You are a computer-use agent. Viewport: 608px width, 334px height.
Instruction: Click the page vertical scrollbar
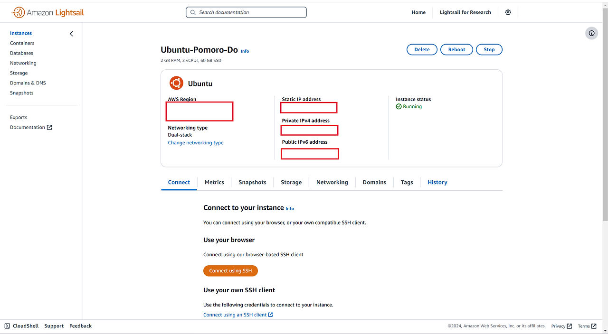(605, 114)
